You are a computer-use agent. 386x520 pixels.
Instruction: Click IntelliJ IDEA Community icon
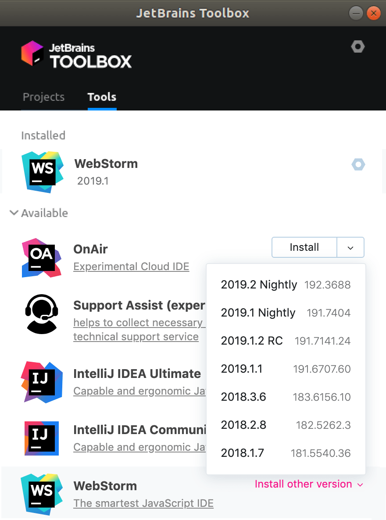[42, 438]
